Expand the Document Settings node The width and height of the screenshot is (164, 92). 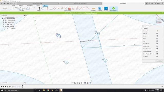tap(4, 20)
